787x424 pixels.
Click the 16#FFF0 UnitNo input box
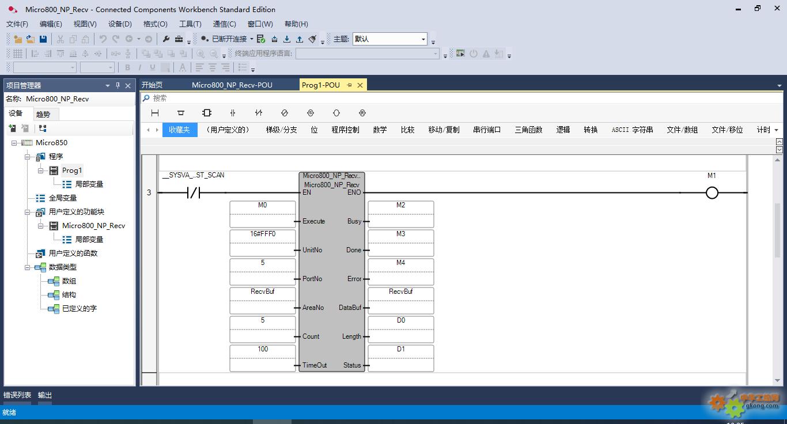coord(263,243)
